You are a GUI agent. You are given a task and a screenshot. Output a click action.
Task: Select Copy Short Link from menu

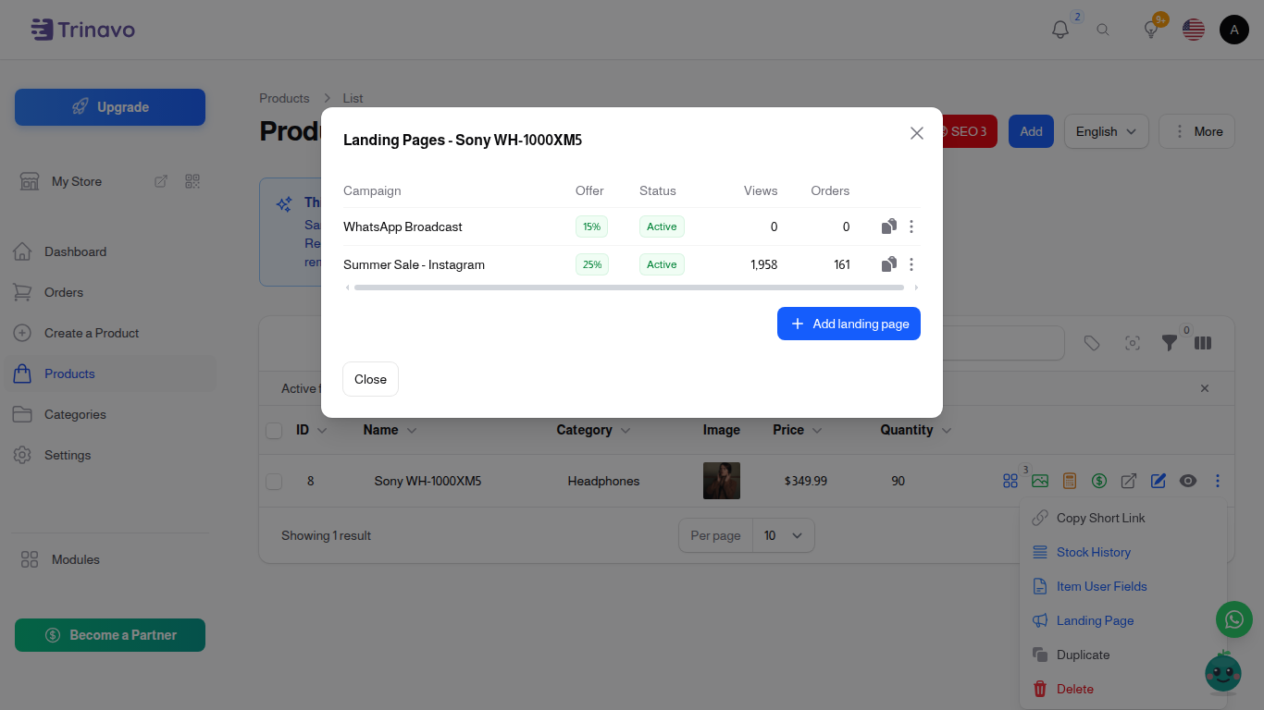pos(1123,518)
